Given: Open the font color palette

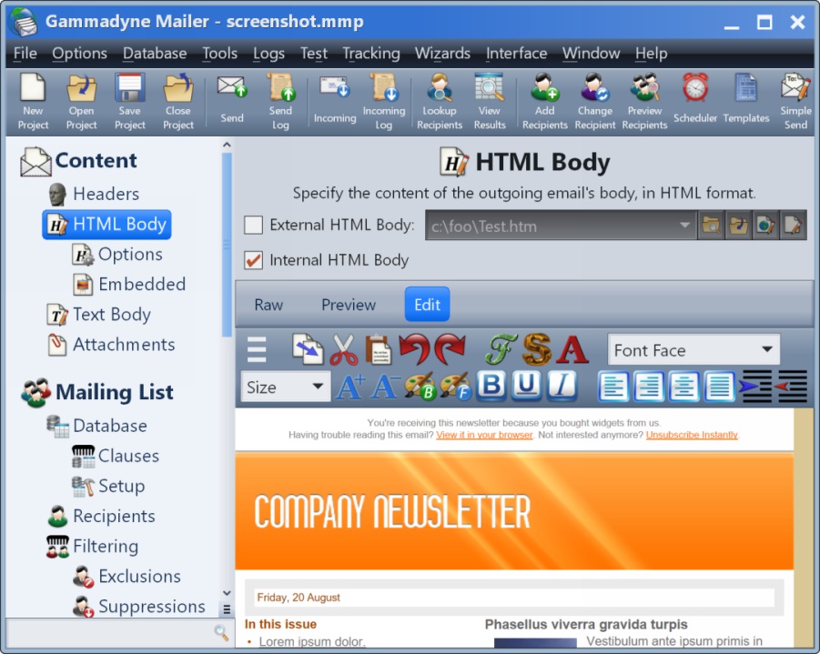Looking at the screenshot, I should tap(456, 387).
